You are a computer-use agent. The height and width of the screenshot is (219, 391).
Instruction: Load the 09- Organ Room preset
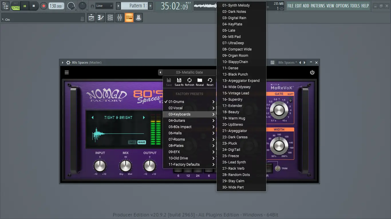pyautogui.click(x=241, y=56)
